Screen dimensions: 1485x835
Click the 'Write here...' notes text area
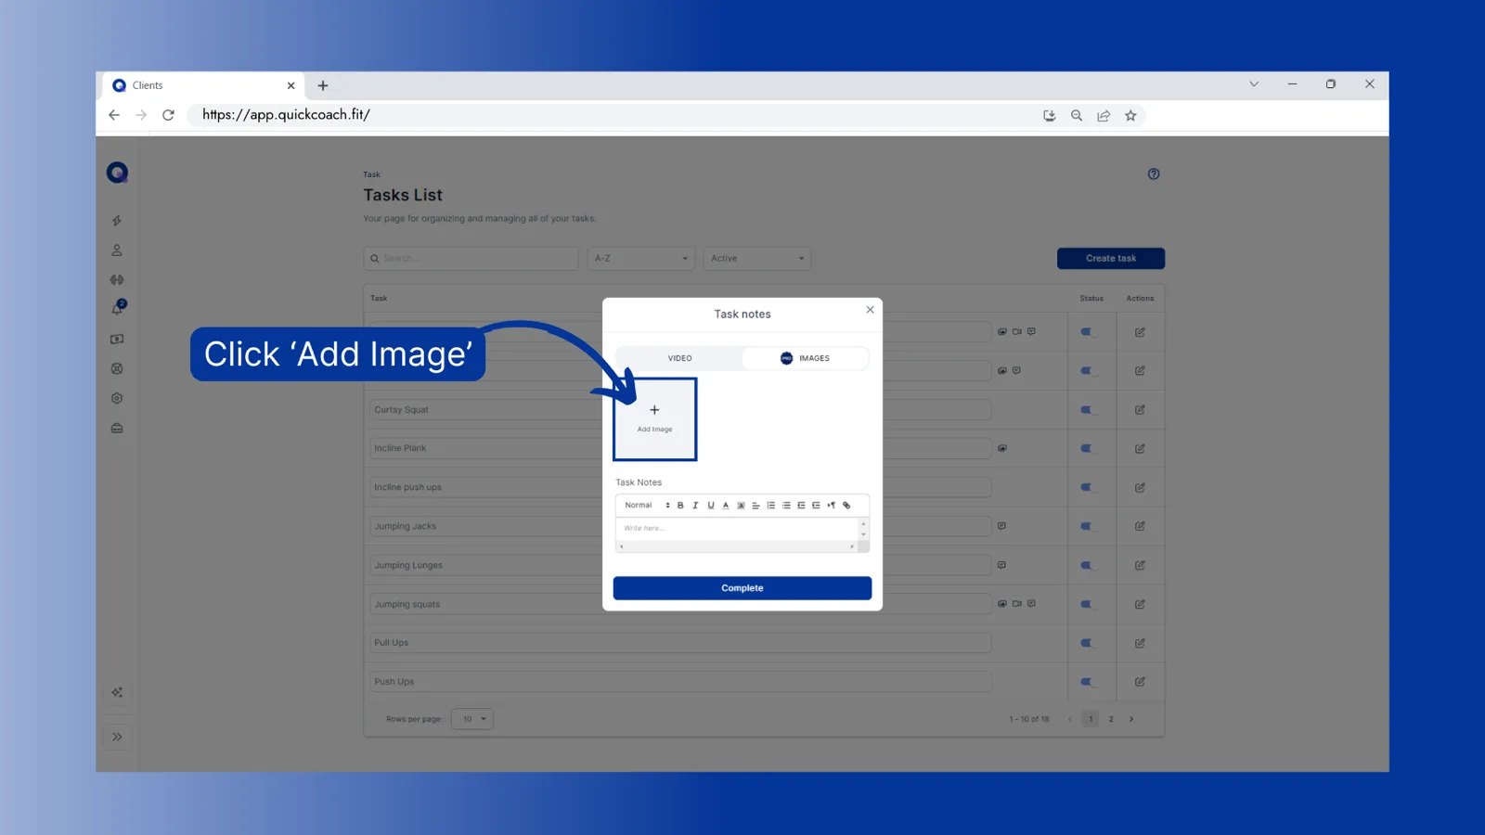click(737, 529)
